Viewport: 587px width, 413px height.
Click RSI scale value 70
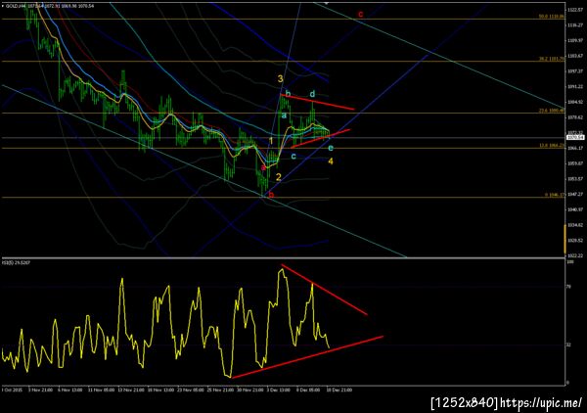tap(568, 287)
